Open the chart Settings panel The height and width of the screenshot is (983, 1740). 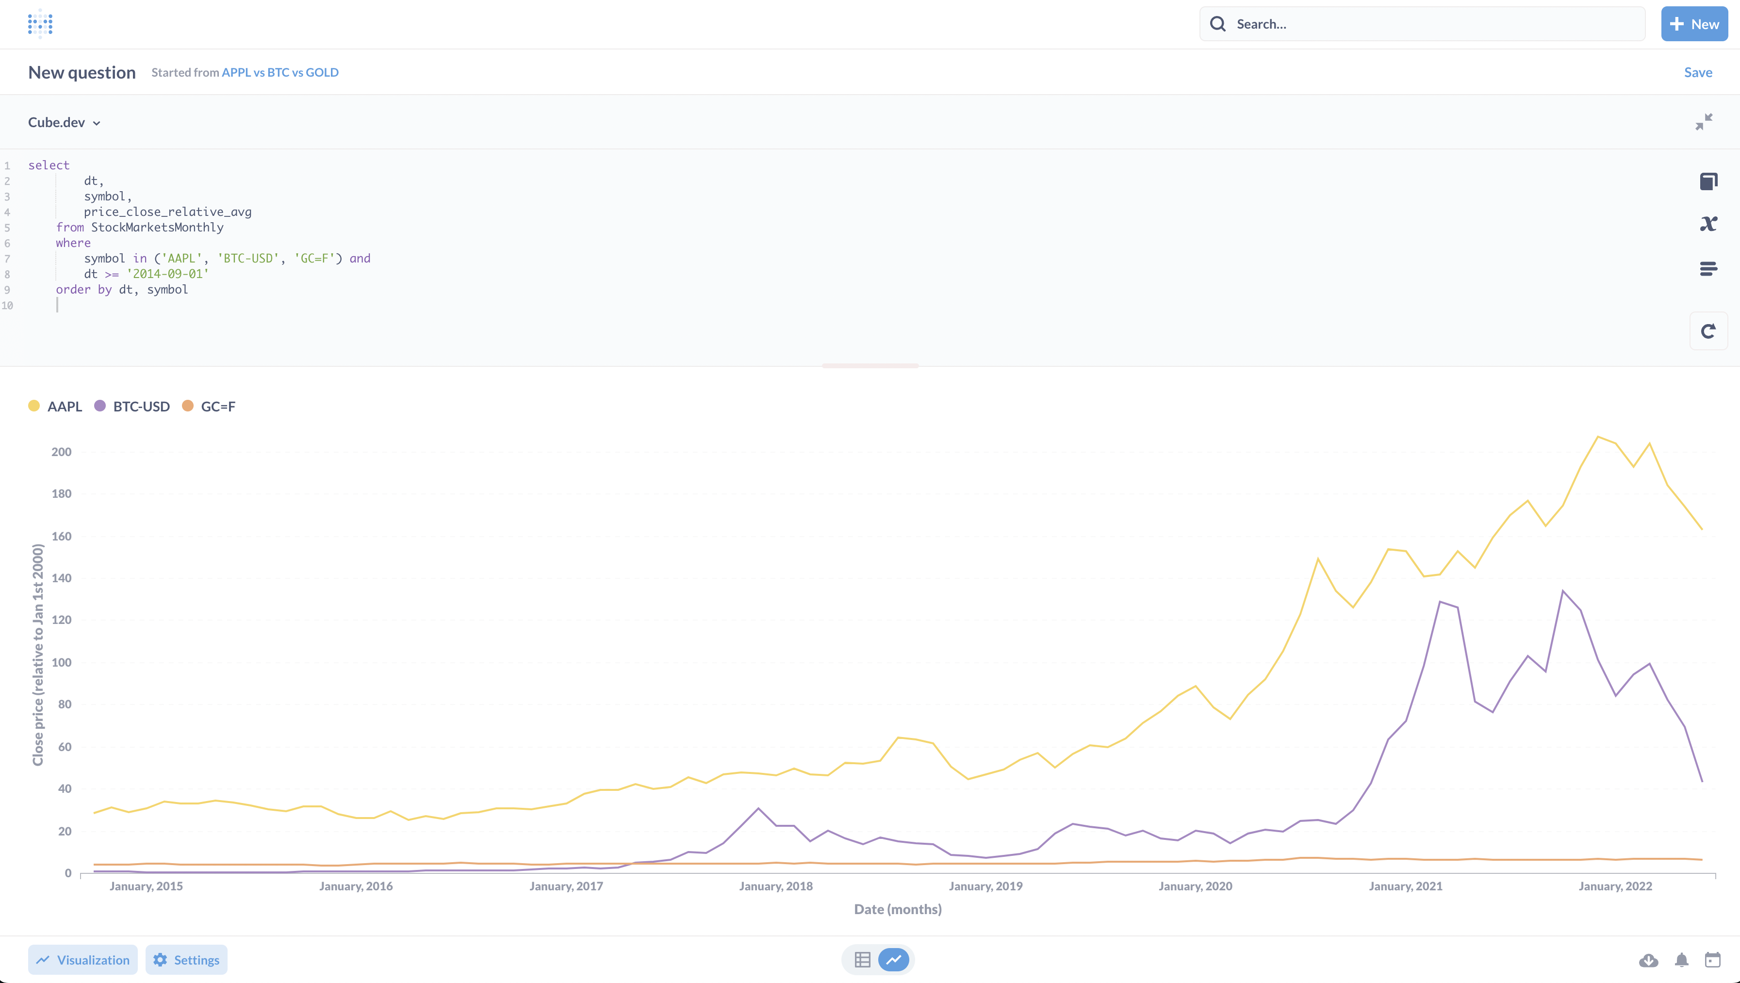[186, 960]
